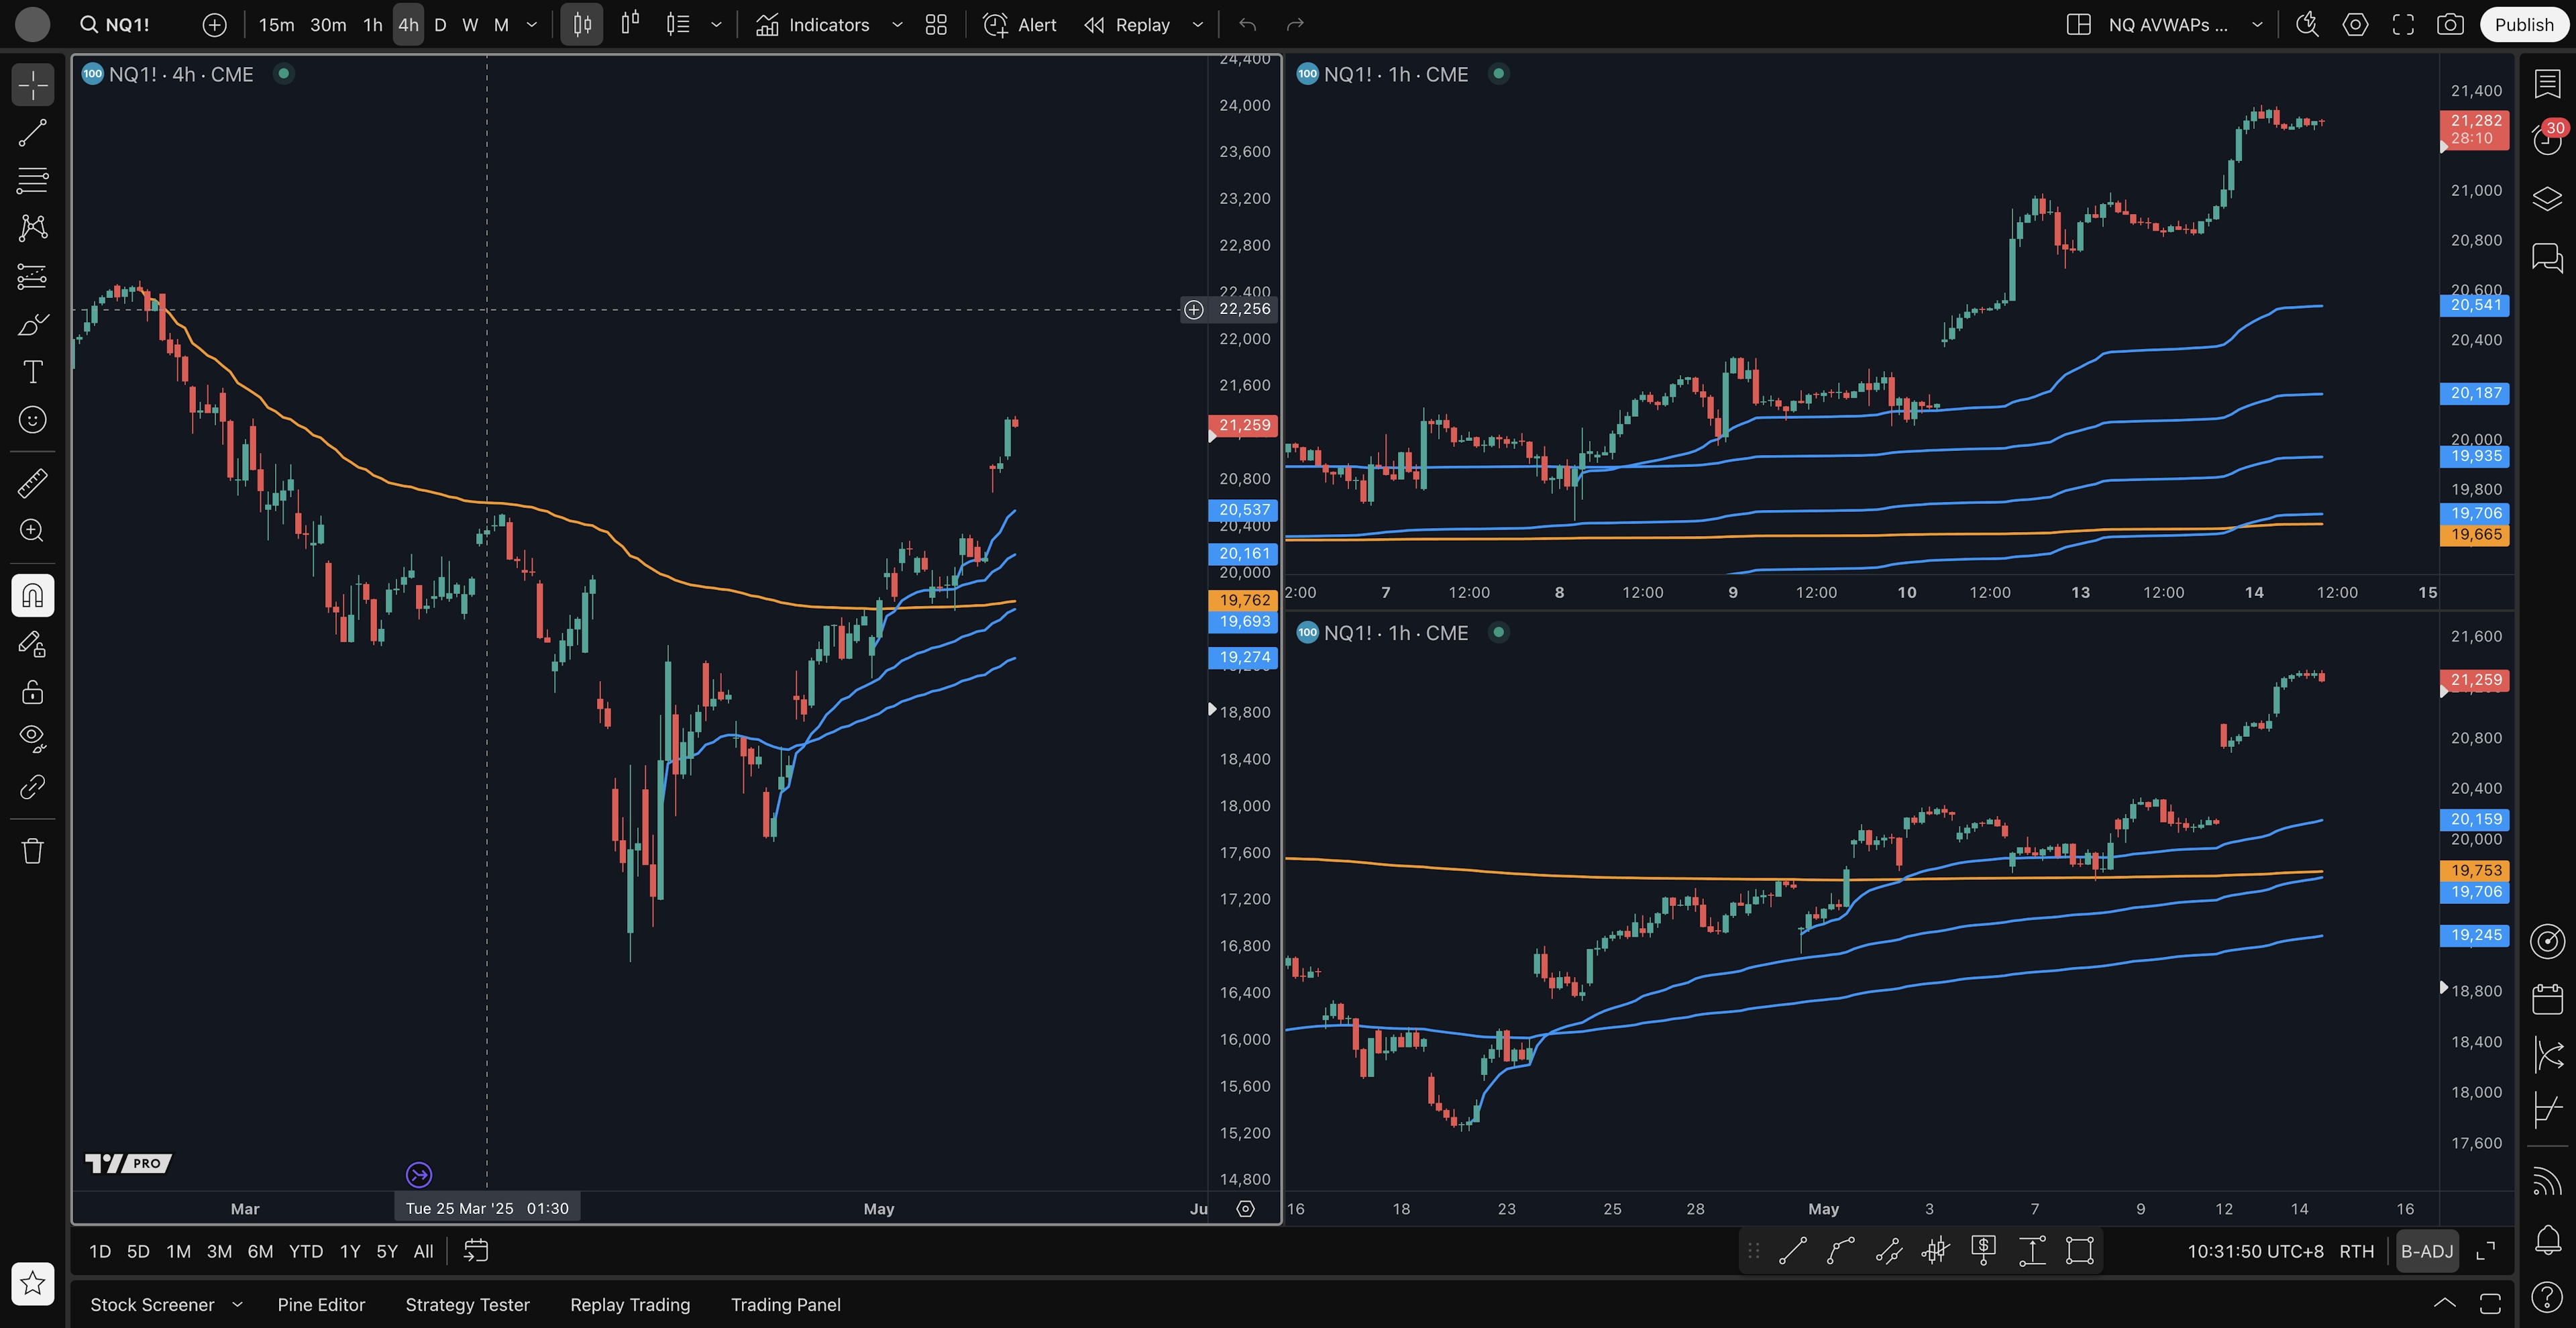Screen dimensions: 2576x1328
Task: Switch to the Strategy Tester tab
Action: (x=467, y=1304)
